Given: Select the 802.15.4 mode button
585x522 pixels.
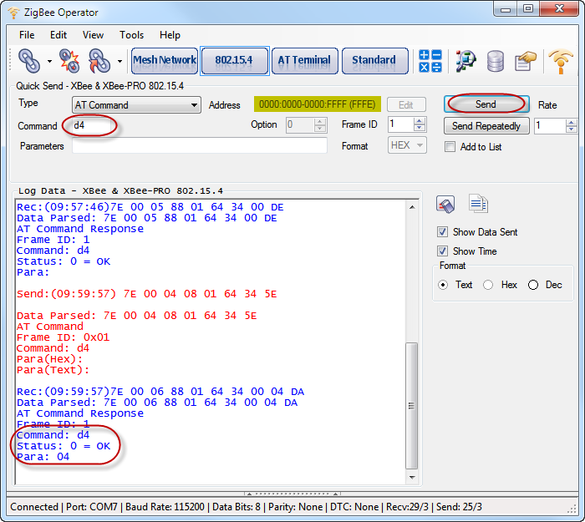Looking at the screenshot, I should [x=234, y=60].
